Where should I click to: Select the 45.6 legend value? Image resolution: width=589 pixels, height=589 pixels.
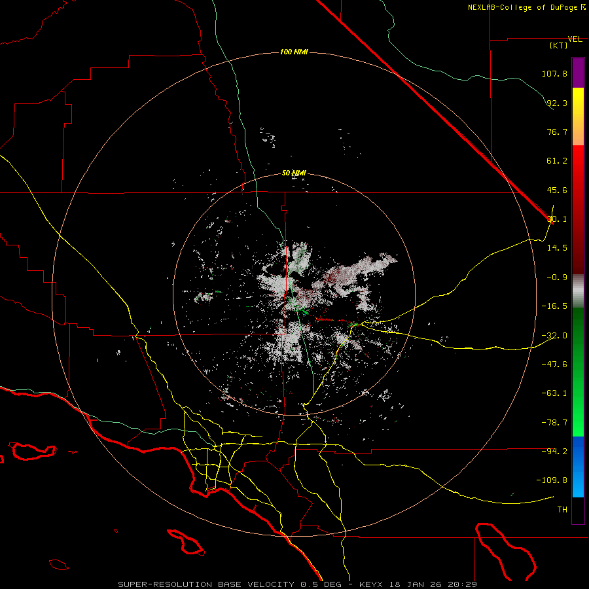[557, 190]
